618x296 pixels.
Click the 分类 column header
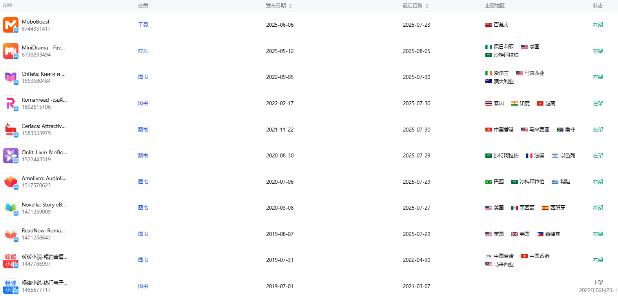[143, 5]
